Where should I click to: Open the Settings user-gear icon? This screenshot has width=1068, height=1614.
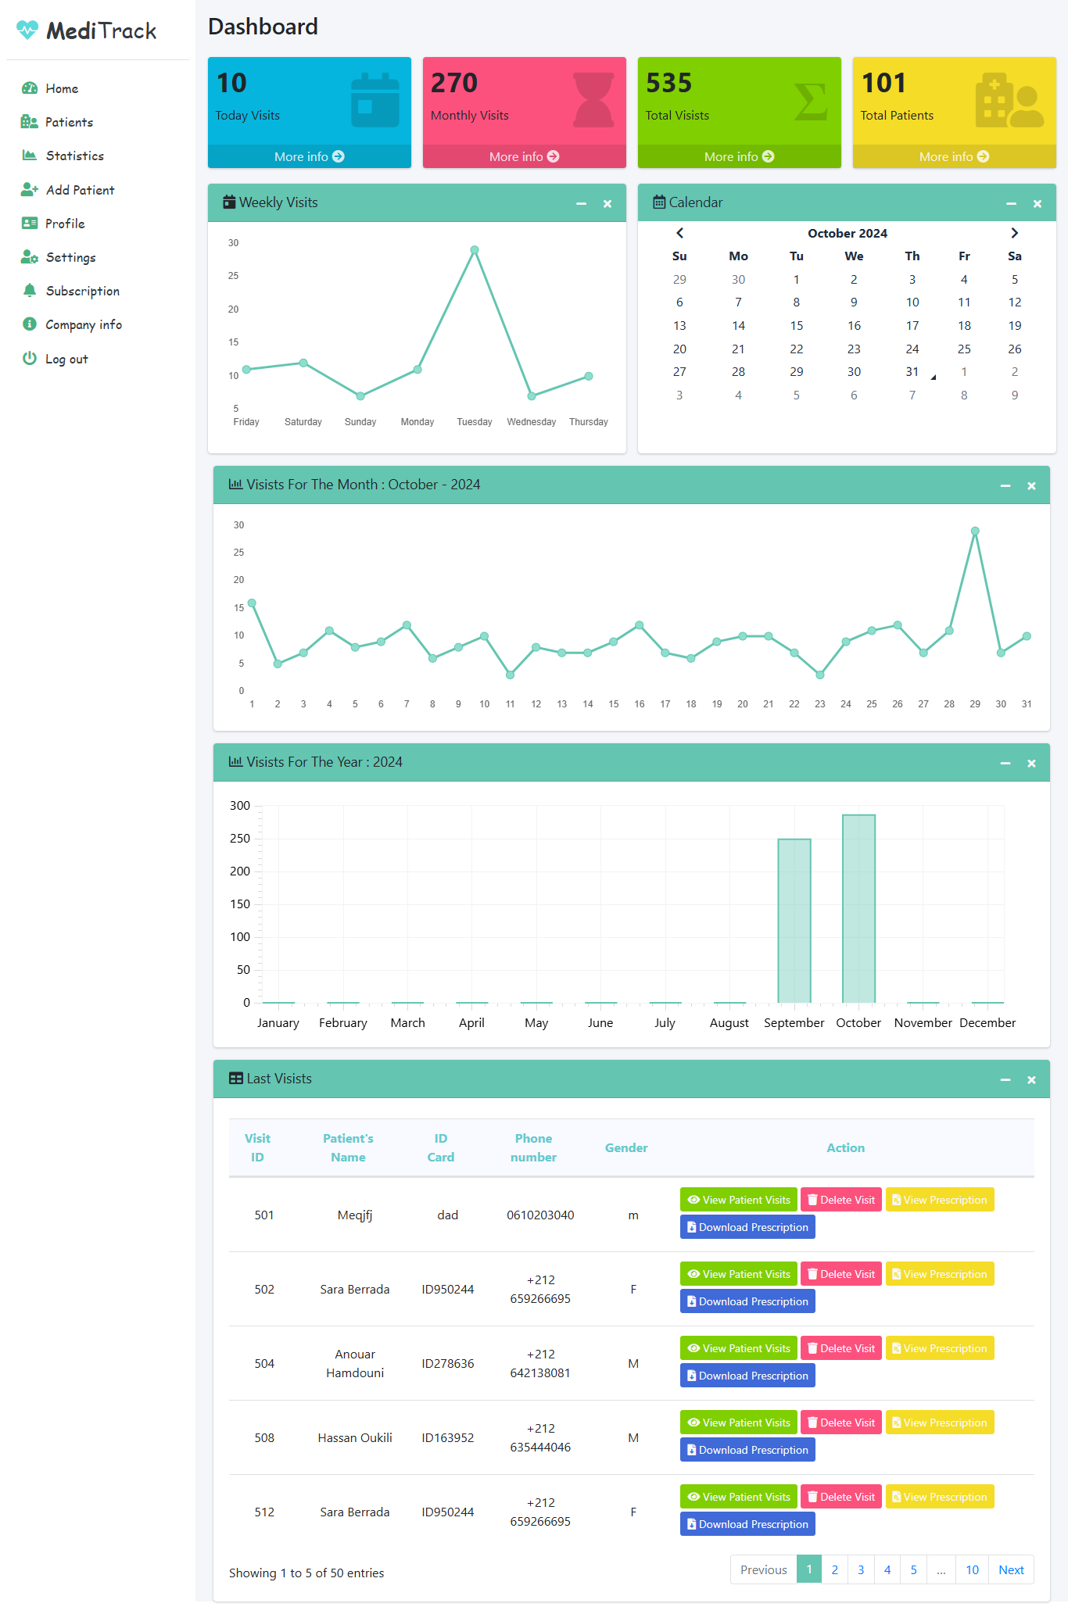coord(30,257)
